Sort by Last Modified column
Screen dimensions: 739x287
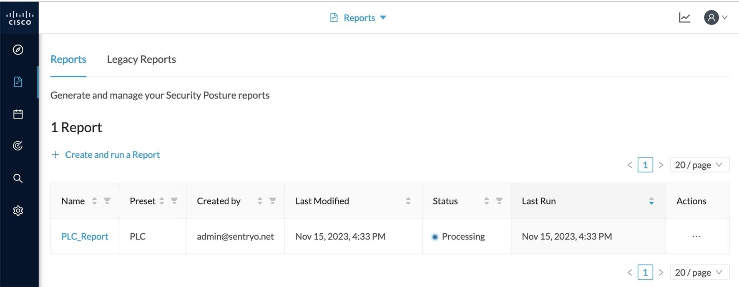pyautogui.click(x=408, y=201)
